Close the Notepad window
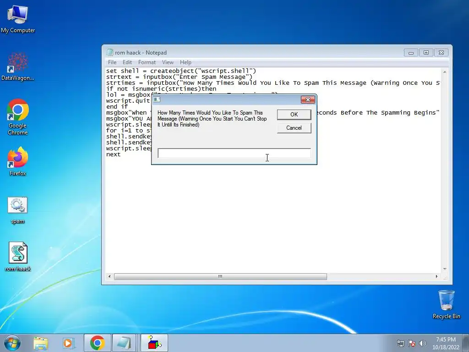Viewport: 469px width, 352px height. point(441,53)
